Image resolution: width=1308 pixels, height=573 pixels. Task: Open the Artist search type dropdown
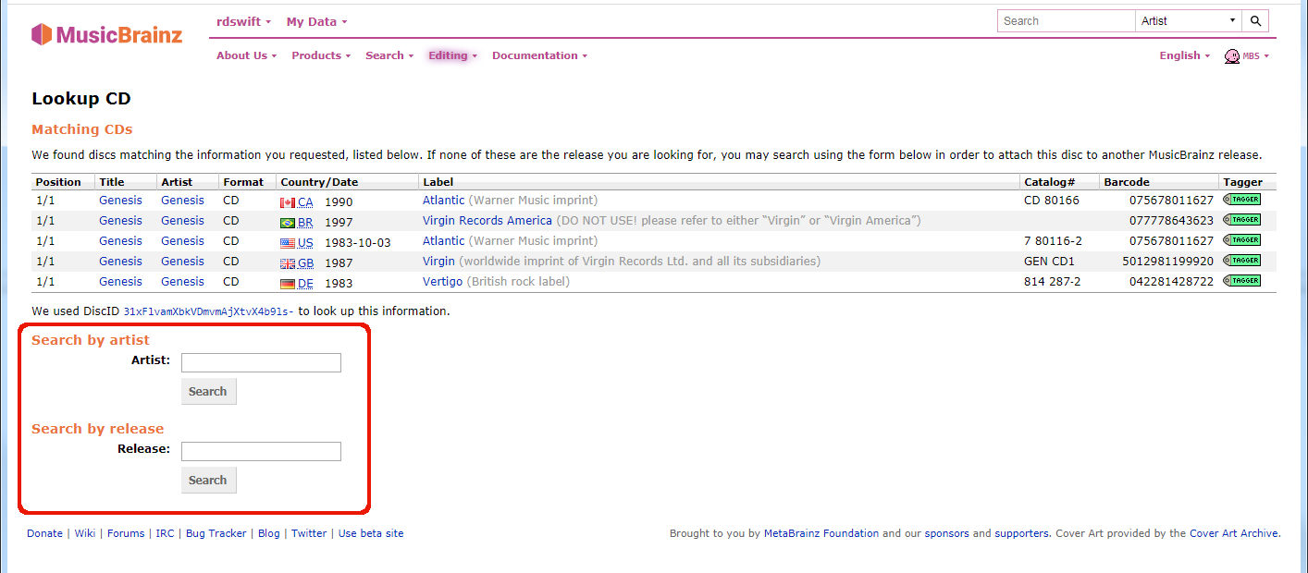1189,20
